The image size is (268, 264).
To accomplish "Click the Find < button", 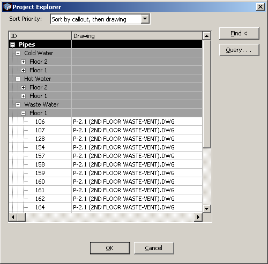I will [x=239, y=33].
